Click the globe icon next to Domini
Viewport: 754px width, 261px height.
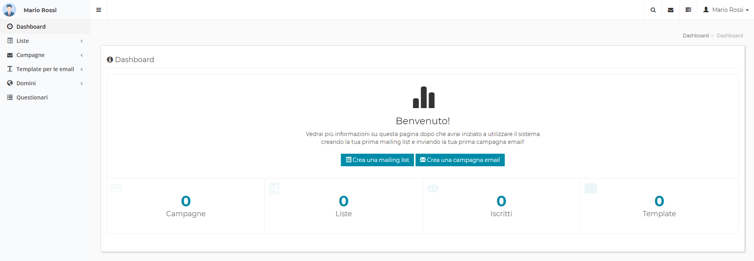[x=10, y=83]
